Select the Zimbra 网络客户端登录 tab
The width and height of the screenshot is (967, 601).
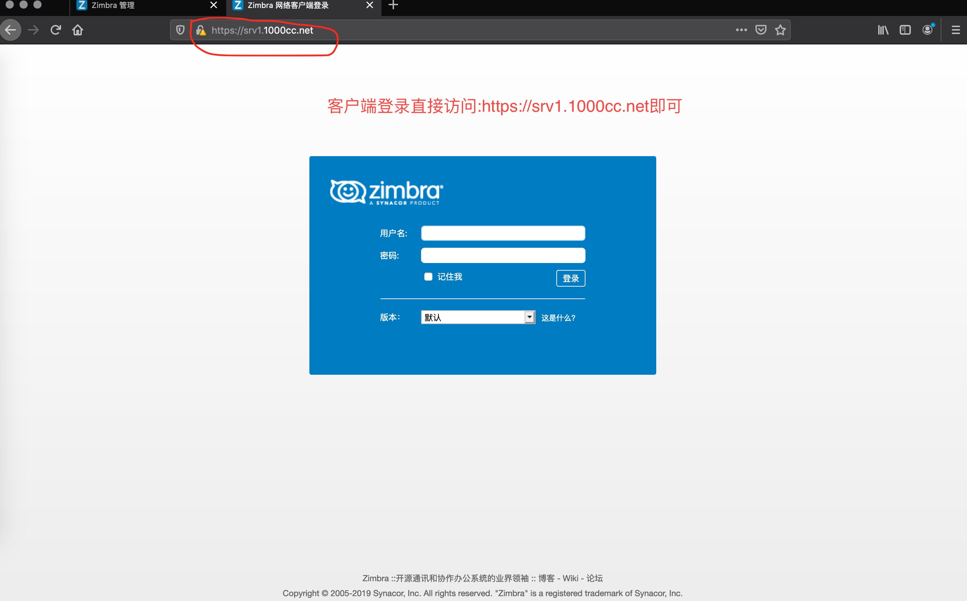(x=304, y=6)
